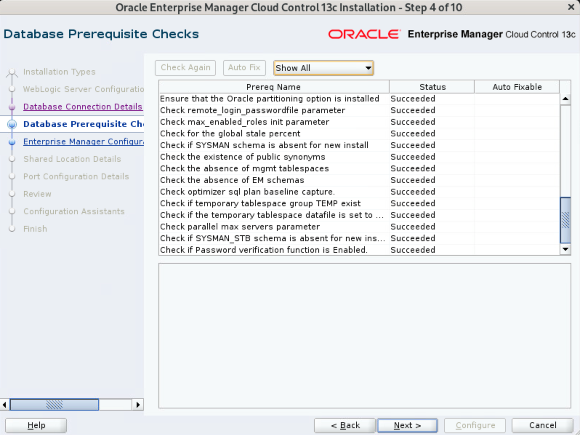Screen dimensions: 580x435
Task: Click the Configuration Assistants step
Action: (x=74, y=211)
